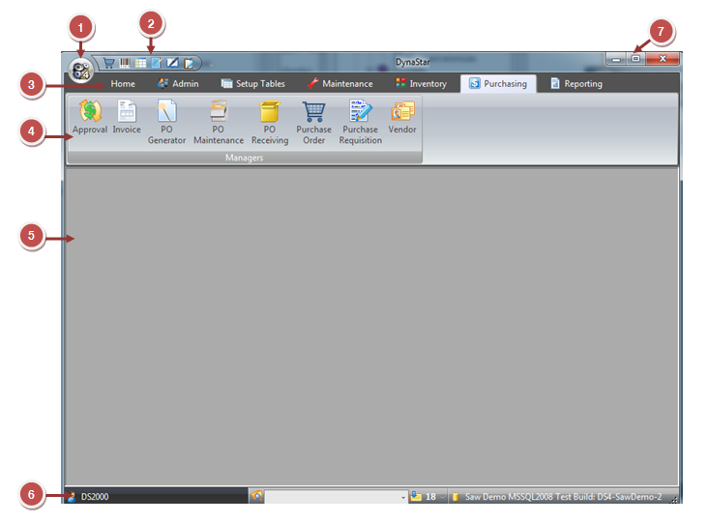Switch to the Home tab
Screen dimensions: 708x524
(122, 84)
